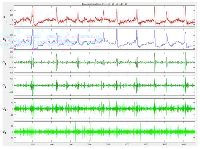Click the x-axis tick label 4000
The image size is (200, 149).
pos(165,144)
